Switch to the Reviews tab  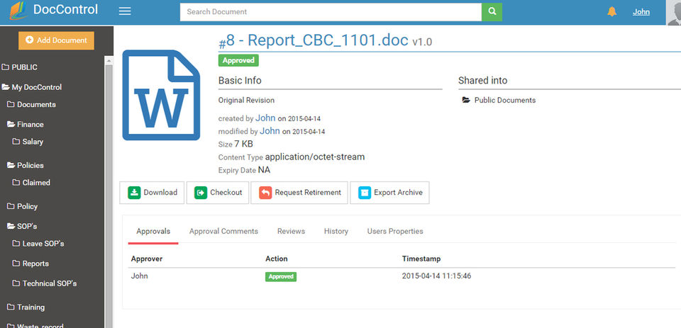(x=291, y=231)
